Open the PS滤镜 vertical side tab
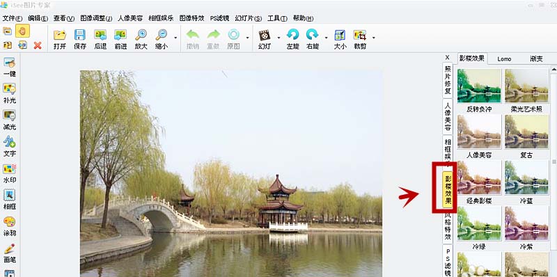 448,261
